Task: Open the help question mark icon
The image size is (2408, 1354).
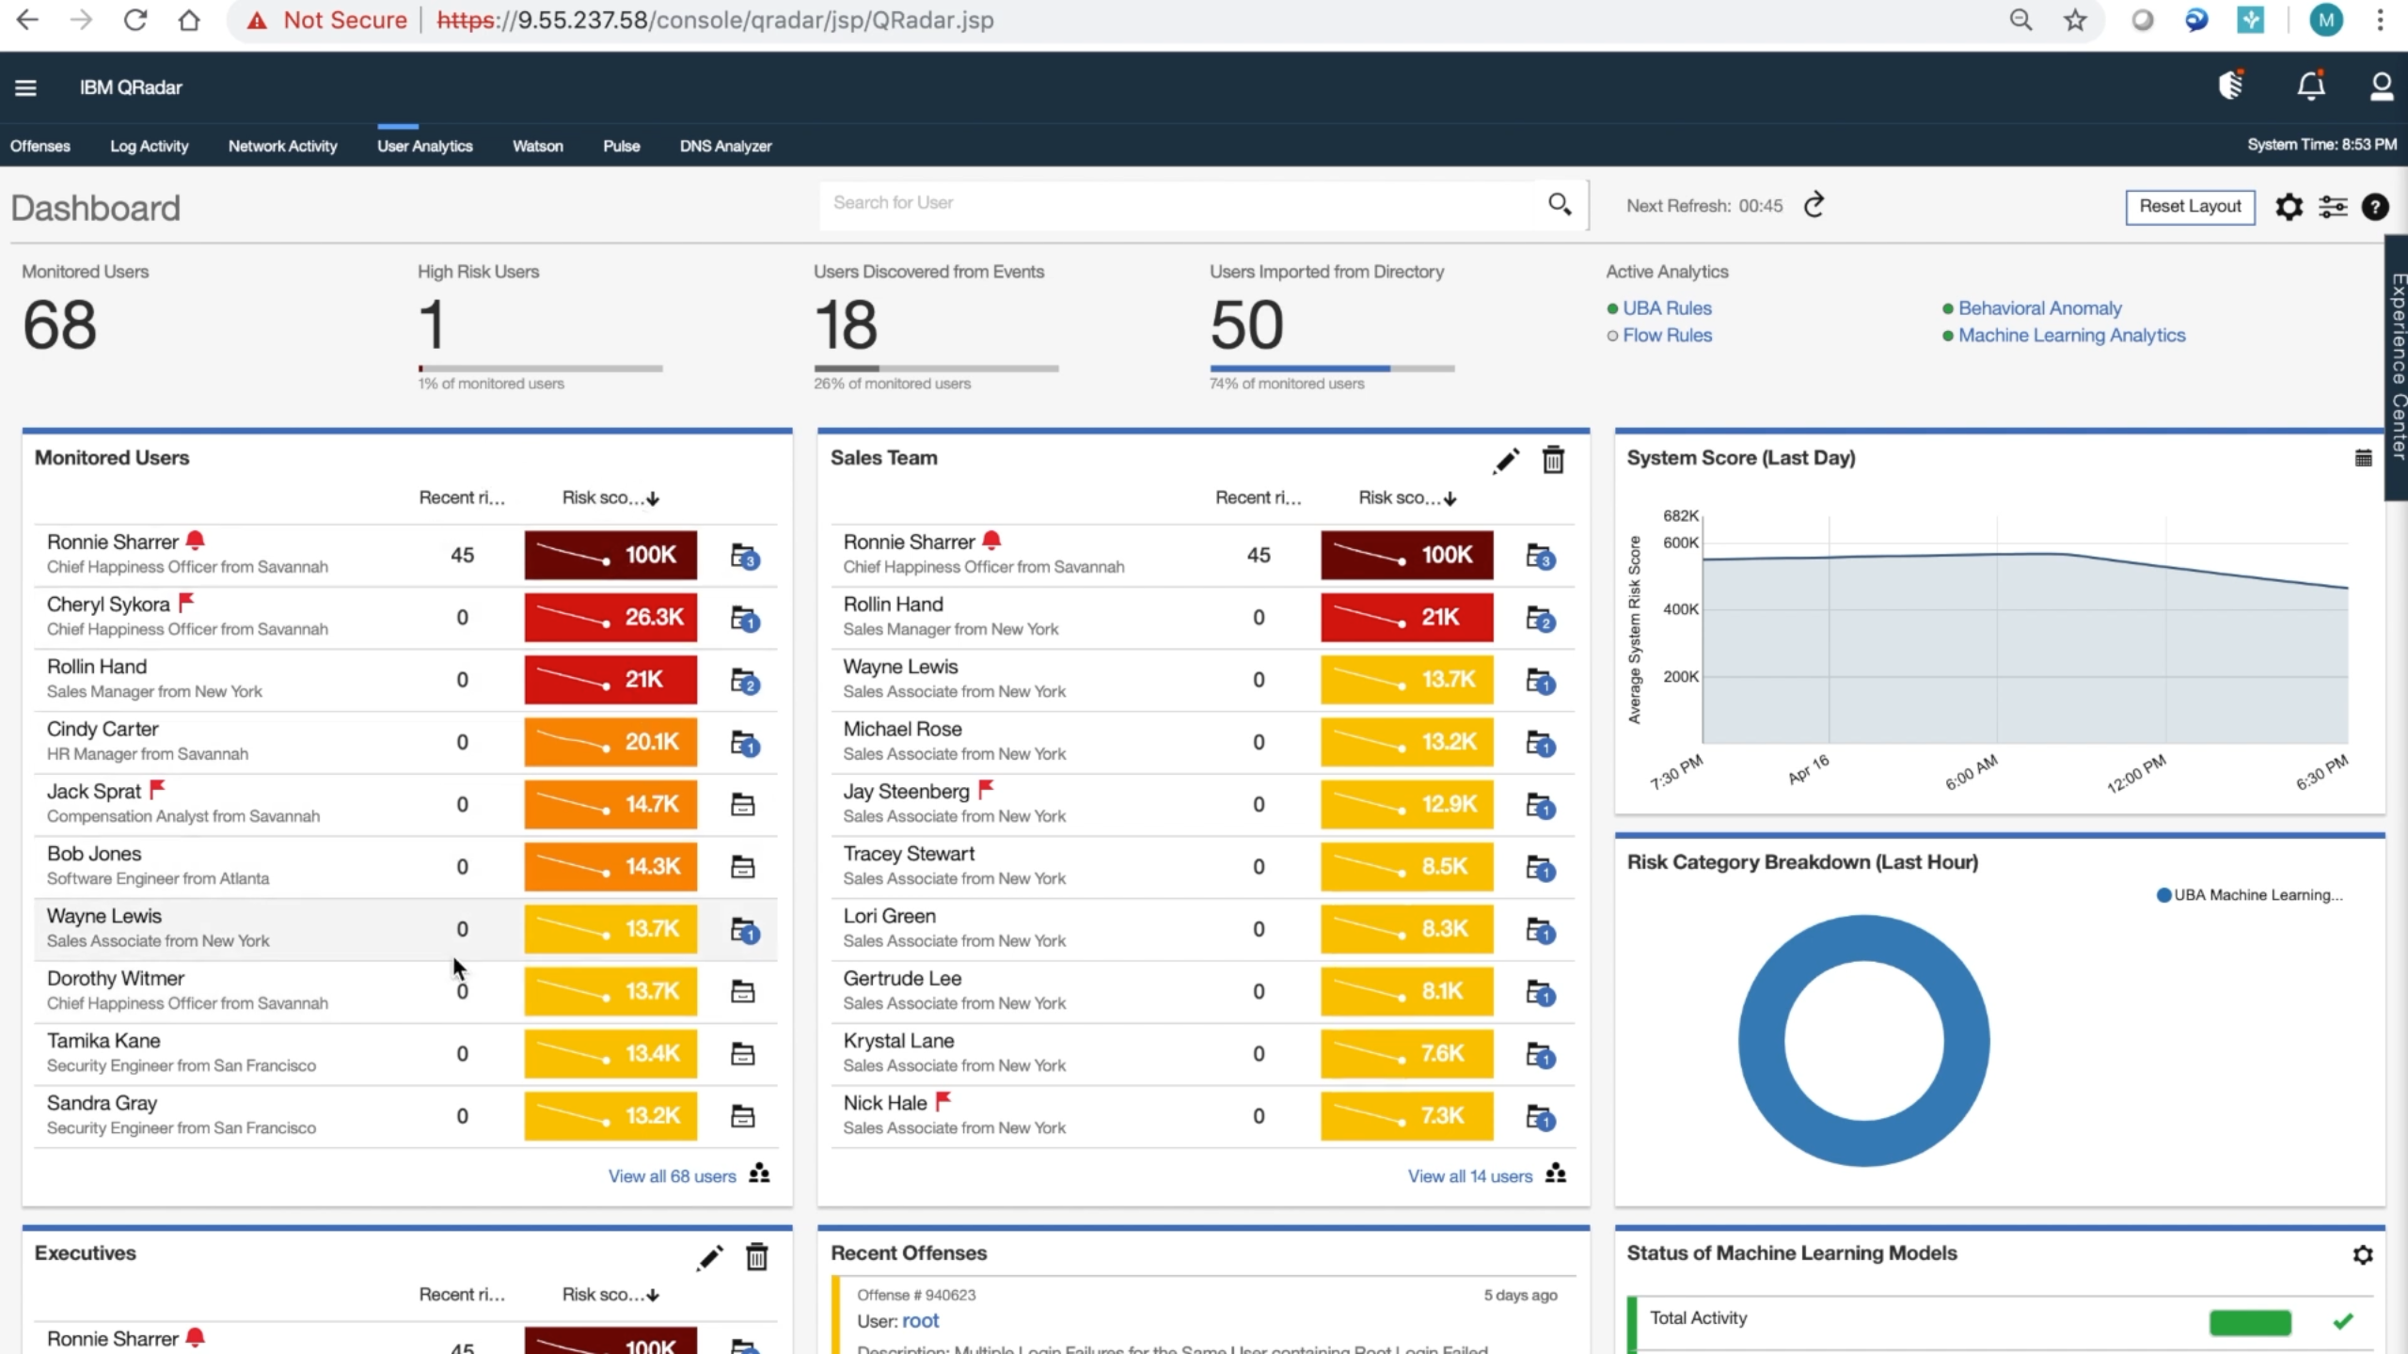Action: coord(2375,207)
